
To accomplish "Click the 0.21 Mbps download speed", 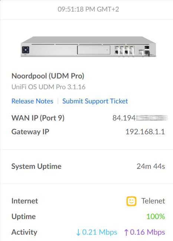I will (x=99, y=232).
